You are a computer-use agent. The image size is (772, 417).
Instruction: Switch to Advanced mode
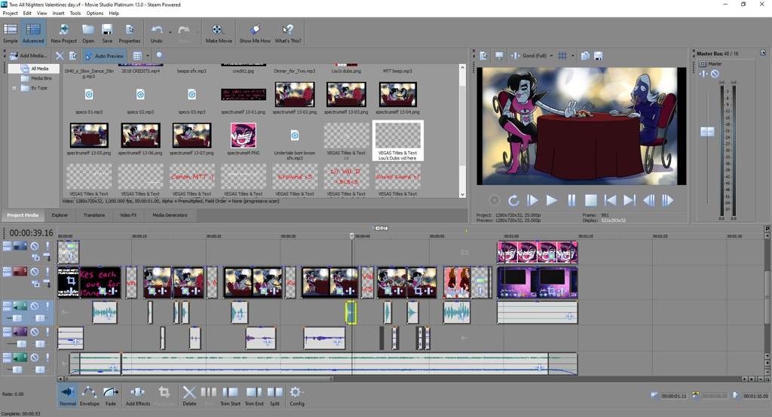(33, 33)
